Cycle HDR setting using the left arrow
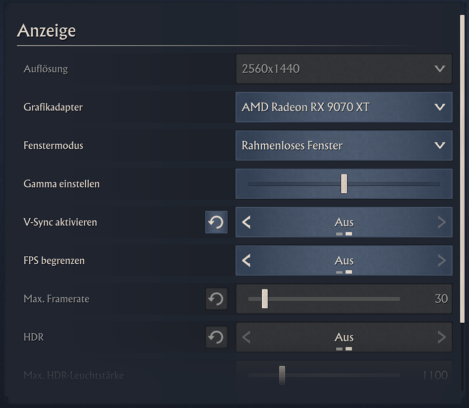469x408 pixels. (x=246, y=337)
